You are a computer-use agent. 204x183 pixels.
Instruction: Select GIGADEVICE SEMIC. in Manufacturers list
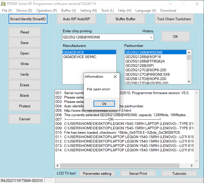click(x=80, y=57)
